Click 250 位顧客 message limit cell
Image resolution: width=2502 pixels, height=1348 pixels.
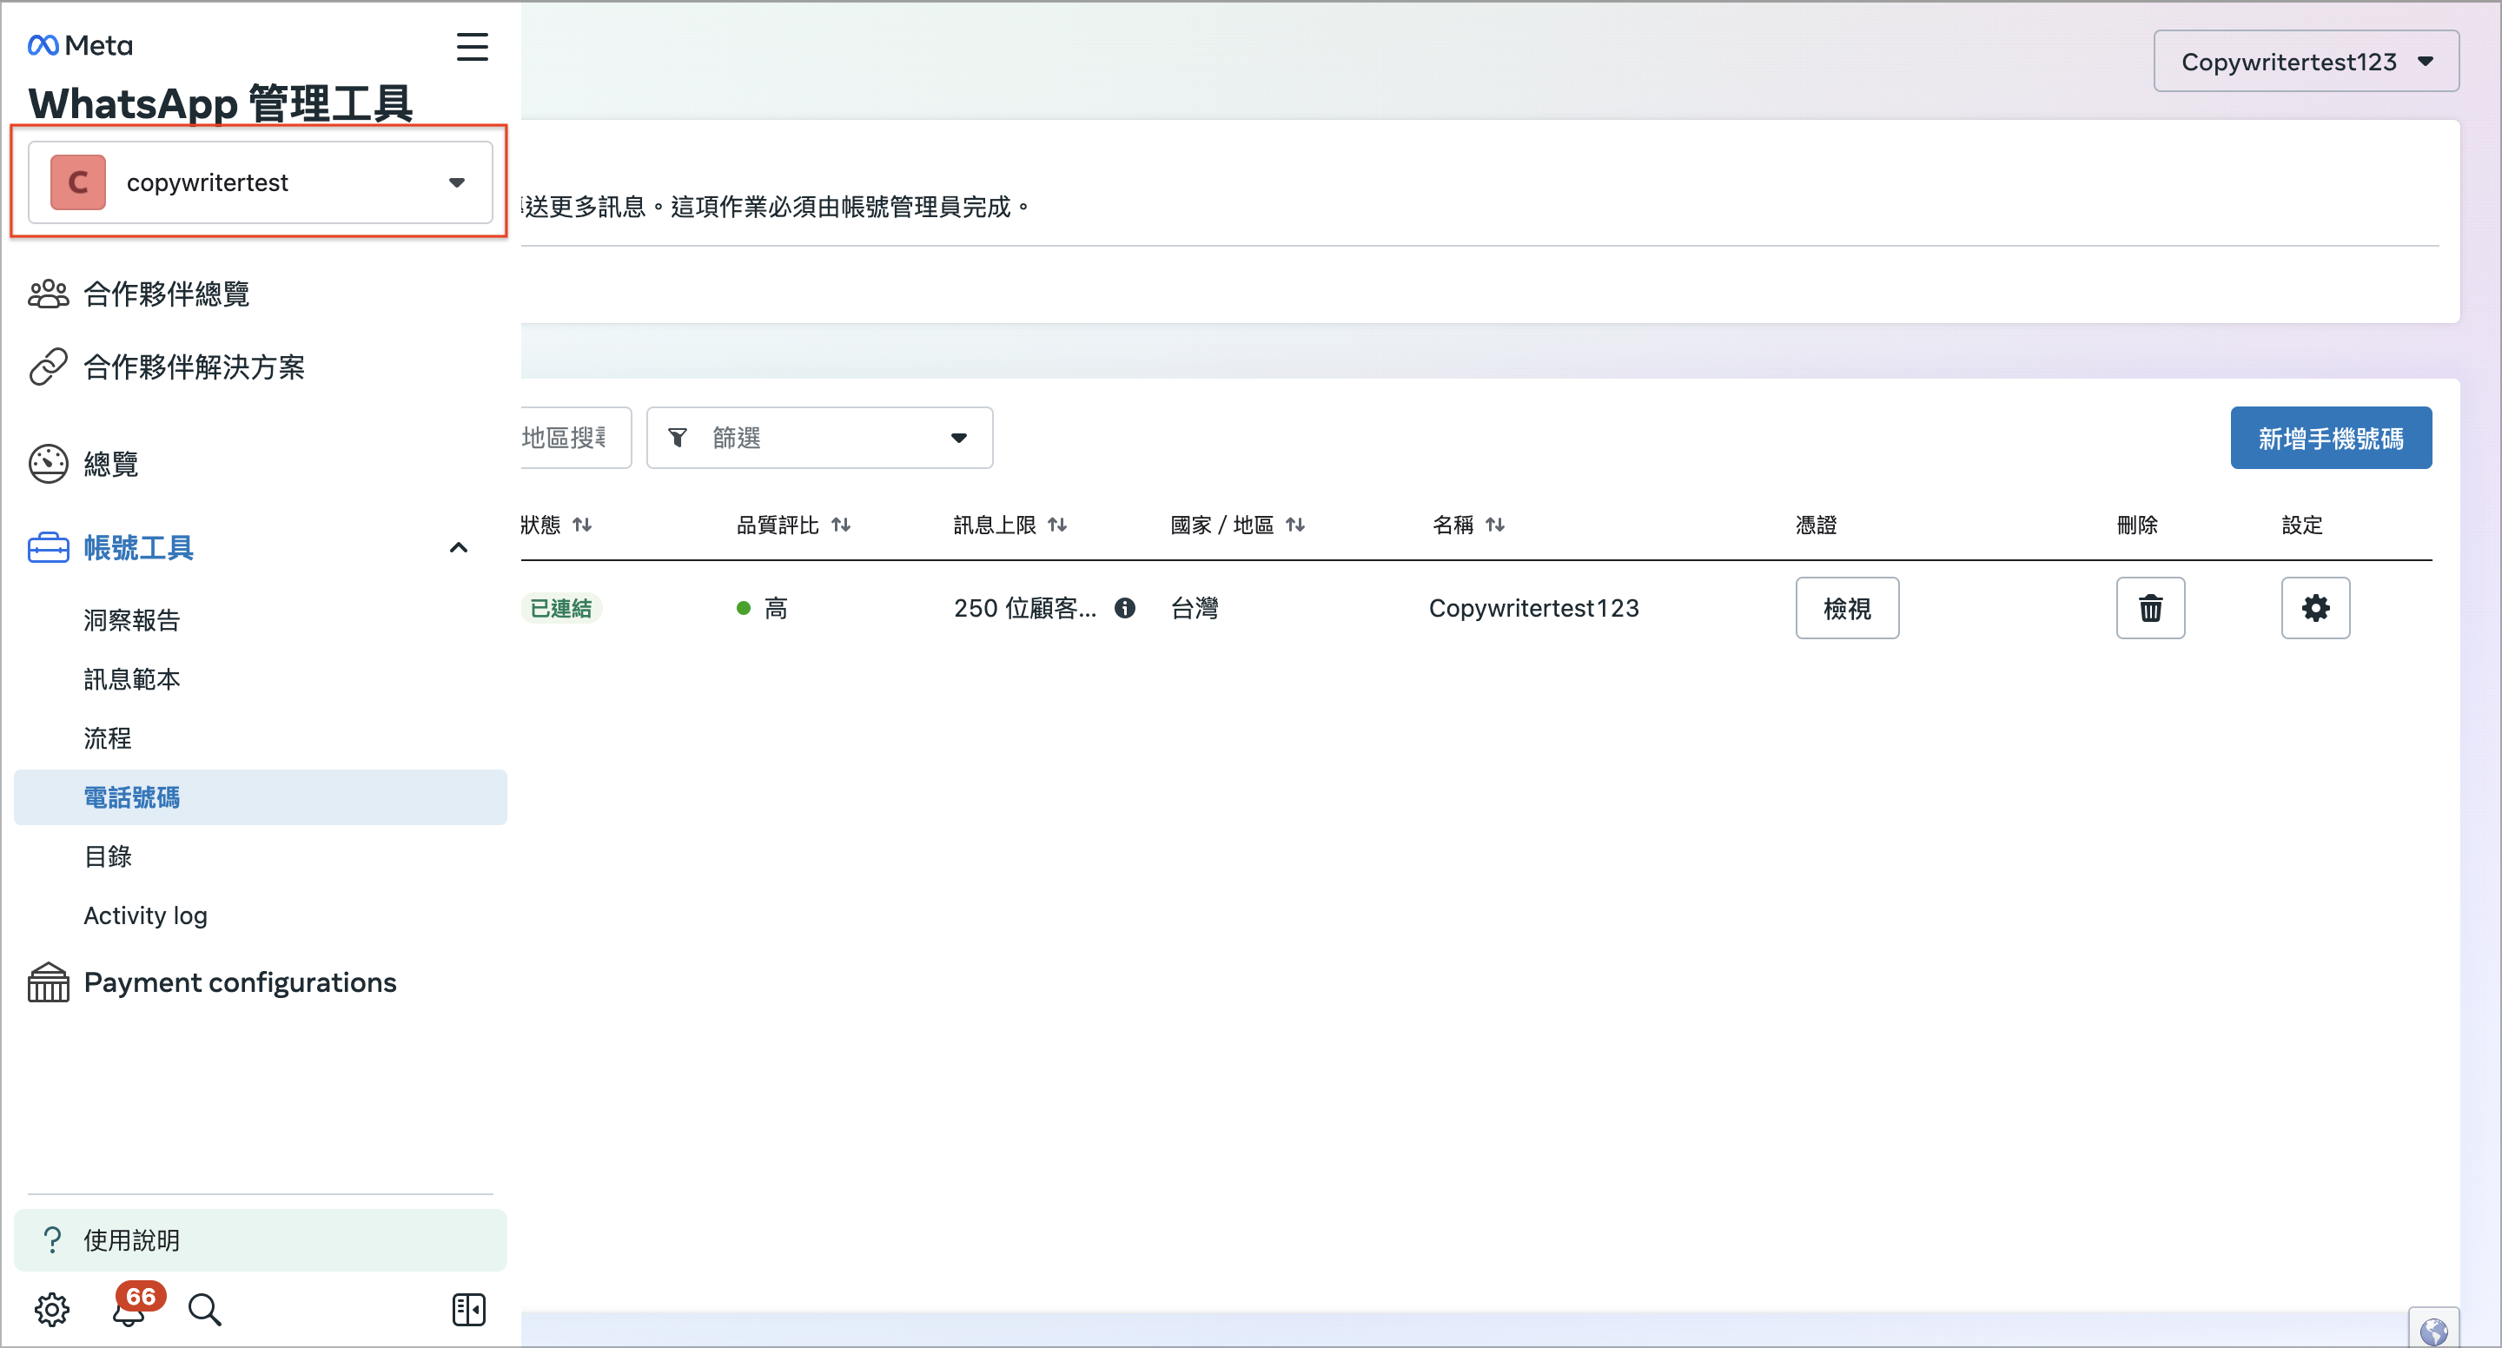point(1025,609)
